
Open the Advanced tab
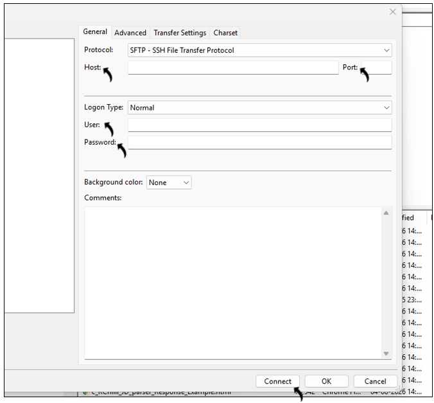coord(130,33)
